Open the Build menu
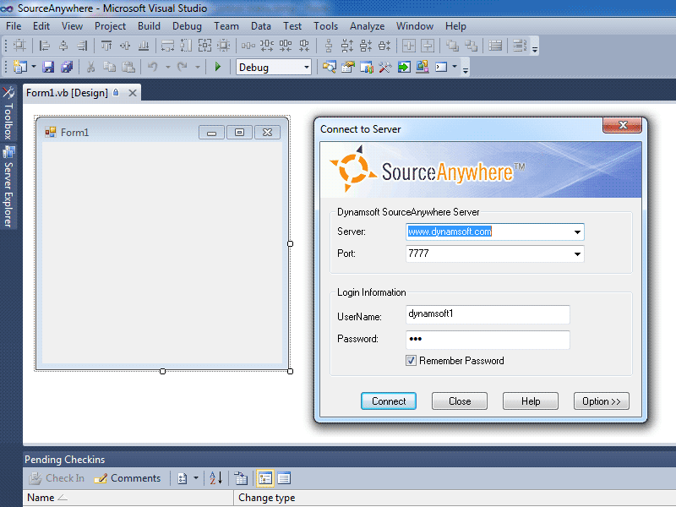This screenshot has width=676, height=507. 149,26
